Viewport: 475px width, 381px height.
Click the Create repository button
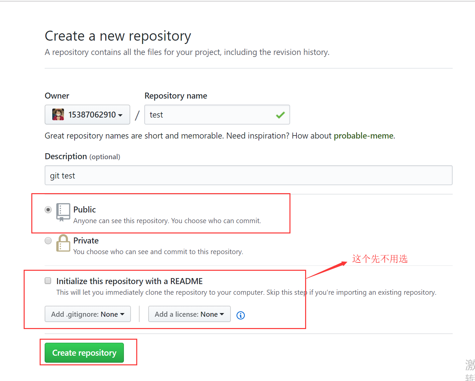[84, 353]
